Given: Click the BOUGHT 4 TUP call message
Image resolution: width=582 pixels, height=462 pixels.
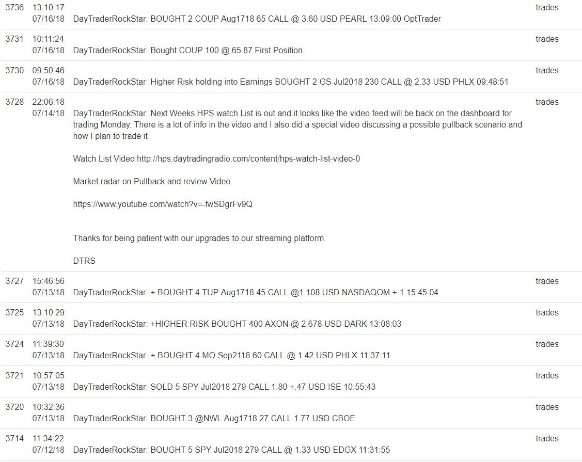Looking at the screenshot, I should 256,293.
